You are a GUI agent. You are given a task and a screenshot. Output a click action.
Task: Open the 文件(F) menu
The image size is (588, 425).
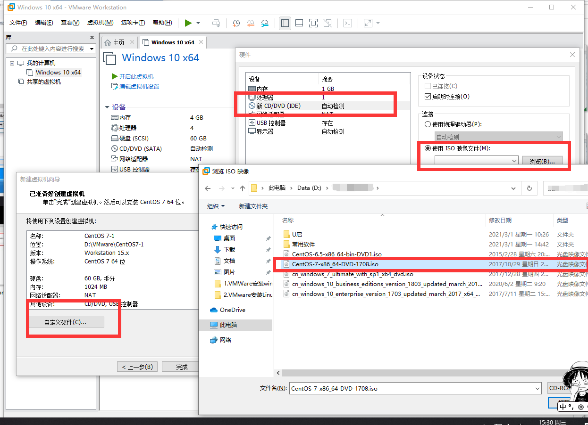(x=18, y=23)
